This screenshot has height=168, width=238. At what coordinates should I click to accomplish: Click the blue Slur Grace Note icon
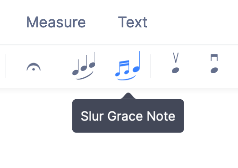128,66
